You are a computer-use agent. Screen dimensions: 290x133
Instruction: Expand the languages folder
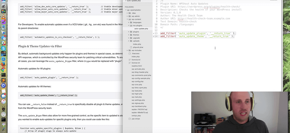pos(129,23)
